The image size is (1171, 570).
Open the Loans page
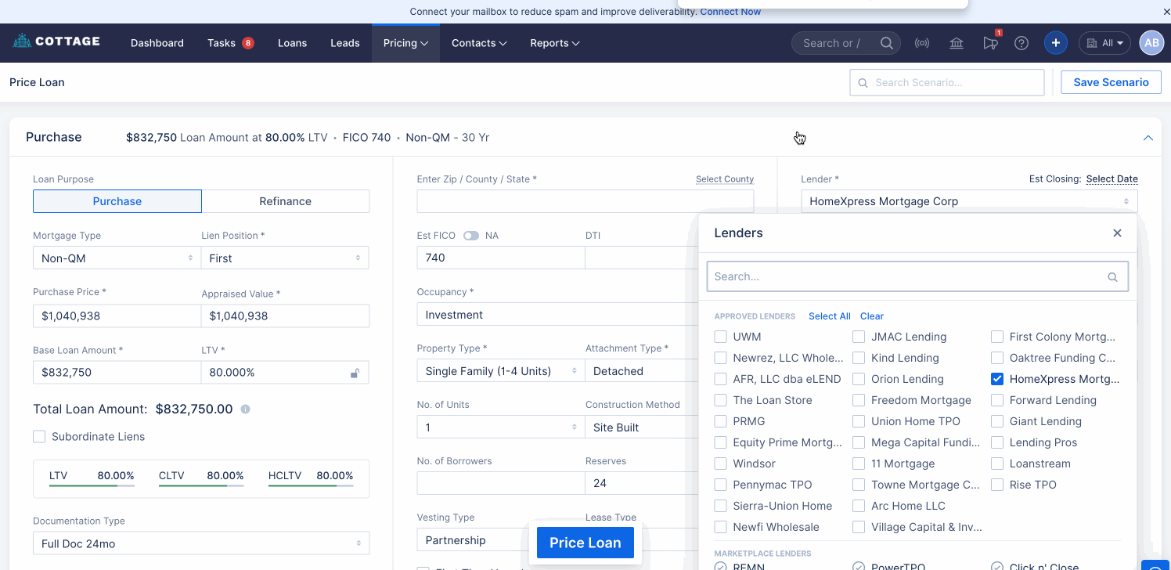292,43
